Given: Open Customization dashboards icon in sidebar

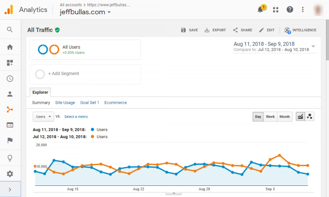Looking at the screenshot, I should (x=10, y=63).
